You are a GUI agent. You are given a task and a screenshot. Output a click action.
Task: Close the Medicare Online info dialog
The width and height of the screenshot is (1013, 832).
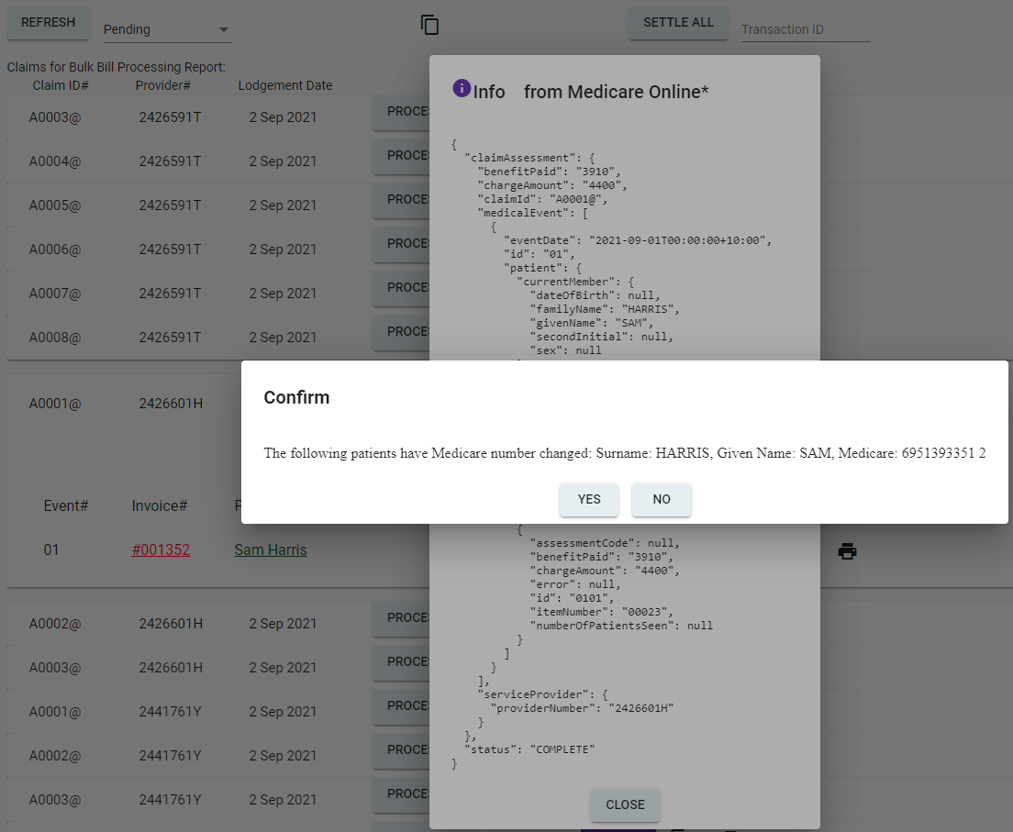[625, 804]
